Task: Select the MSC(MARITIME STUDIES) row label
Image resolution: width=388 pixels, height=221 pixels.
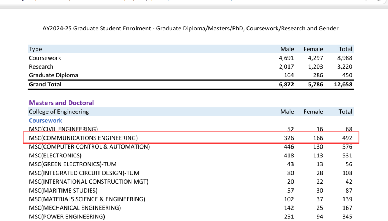Action: [x=63, y=191]
